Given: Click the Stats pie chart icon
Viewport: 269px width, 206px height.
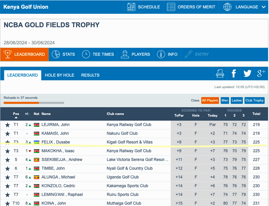Looking at the screenshot, I should [x=56, y=54].
